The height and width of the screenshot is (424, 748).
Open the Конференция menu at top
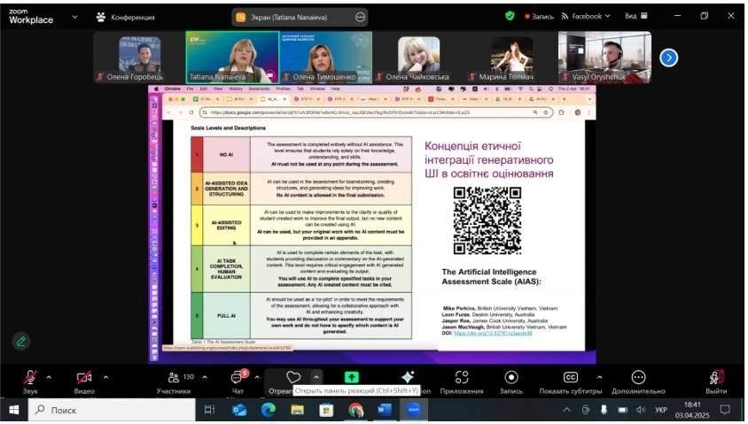(x=127, y=17)
